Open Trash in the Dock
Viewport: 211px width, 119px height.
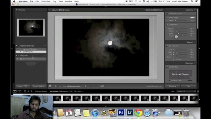click(x=186, y=113)
